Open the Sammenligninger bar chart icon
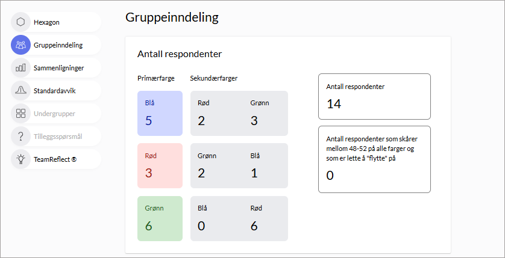505x258 pixels. [x=20, y=68]
